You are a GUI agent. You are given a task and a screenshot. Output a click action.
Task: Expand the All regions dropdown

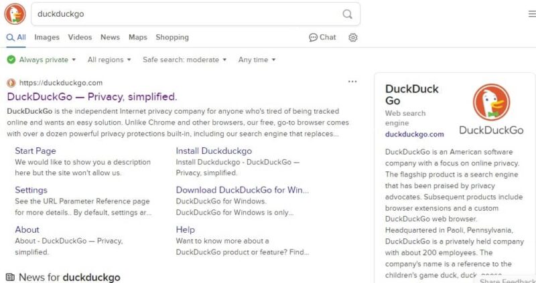[109, 60]
